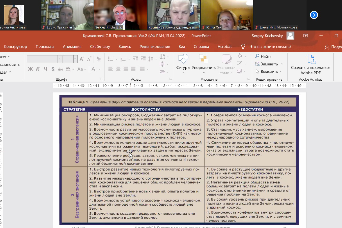Toggle bold Ж formatting
Screen dimensions: 342x228
pyautogui.click(x=30, y=69)
